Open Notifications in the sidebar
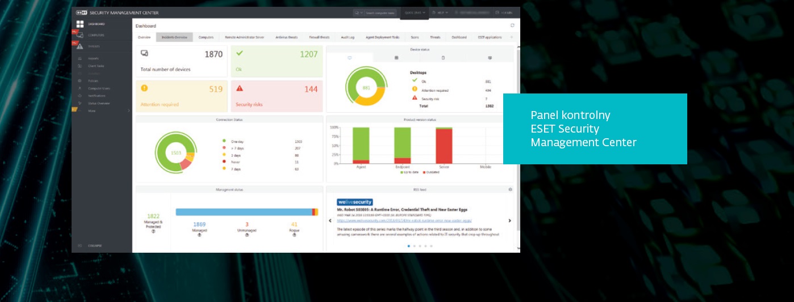The width and height of the screenshot is (794, 302). point(96,96)
